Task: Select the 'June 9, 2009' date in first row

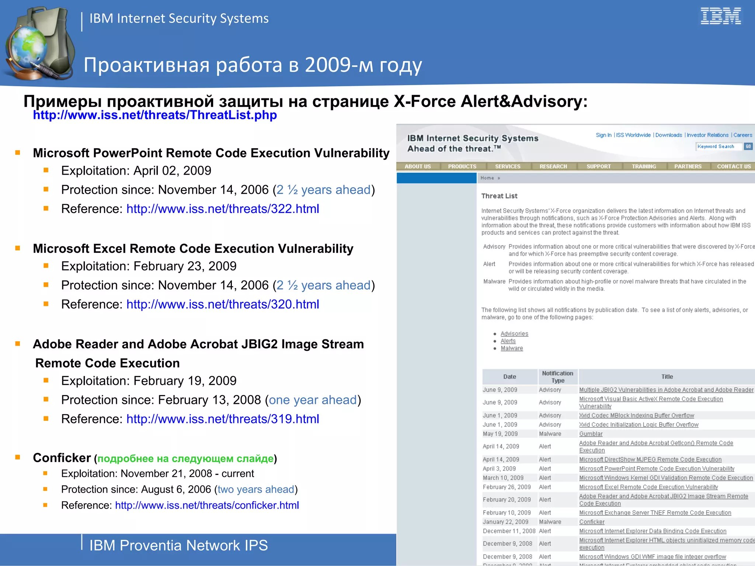Action: pos(500,390)
